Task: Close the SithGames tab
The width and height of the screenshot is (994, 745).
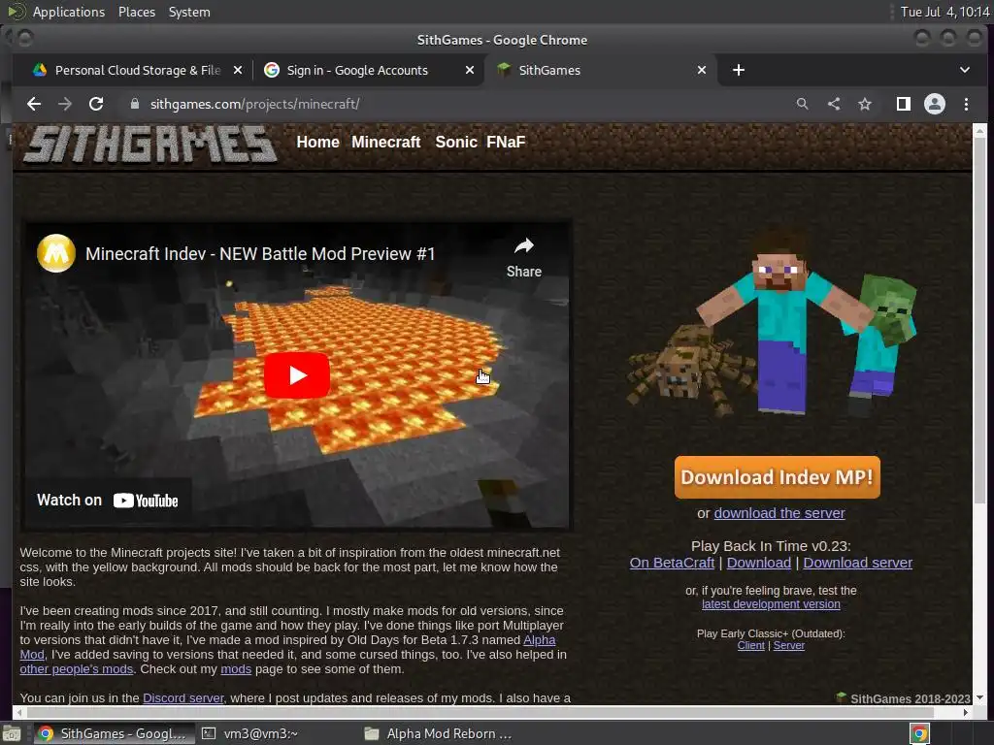Action: pyautogui.click(x=702, y=70)
